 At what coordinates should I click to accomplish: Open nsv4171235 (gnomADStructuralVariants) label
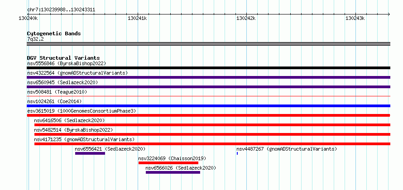84,139
